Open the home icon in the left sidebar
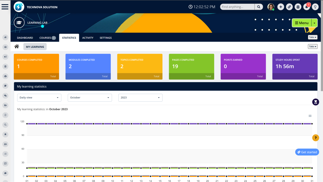The width and height of the screenshot is (323, 182). [5, 37]
